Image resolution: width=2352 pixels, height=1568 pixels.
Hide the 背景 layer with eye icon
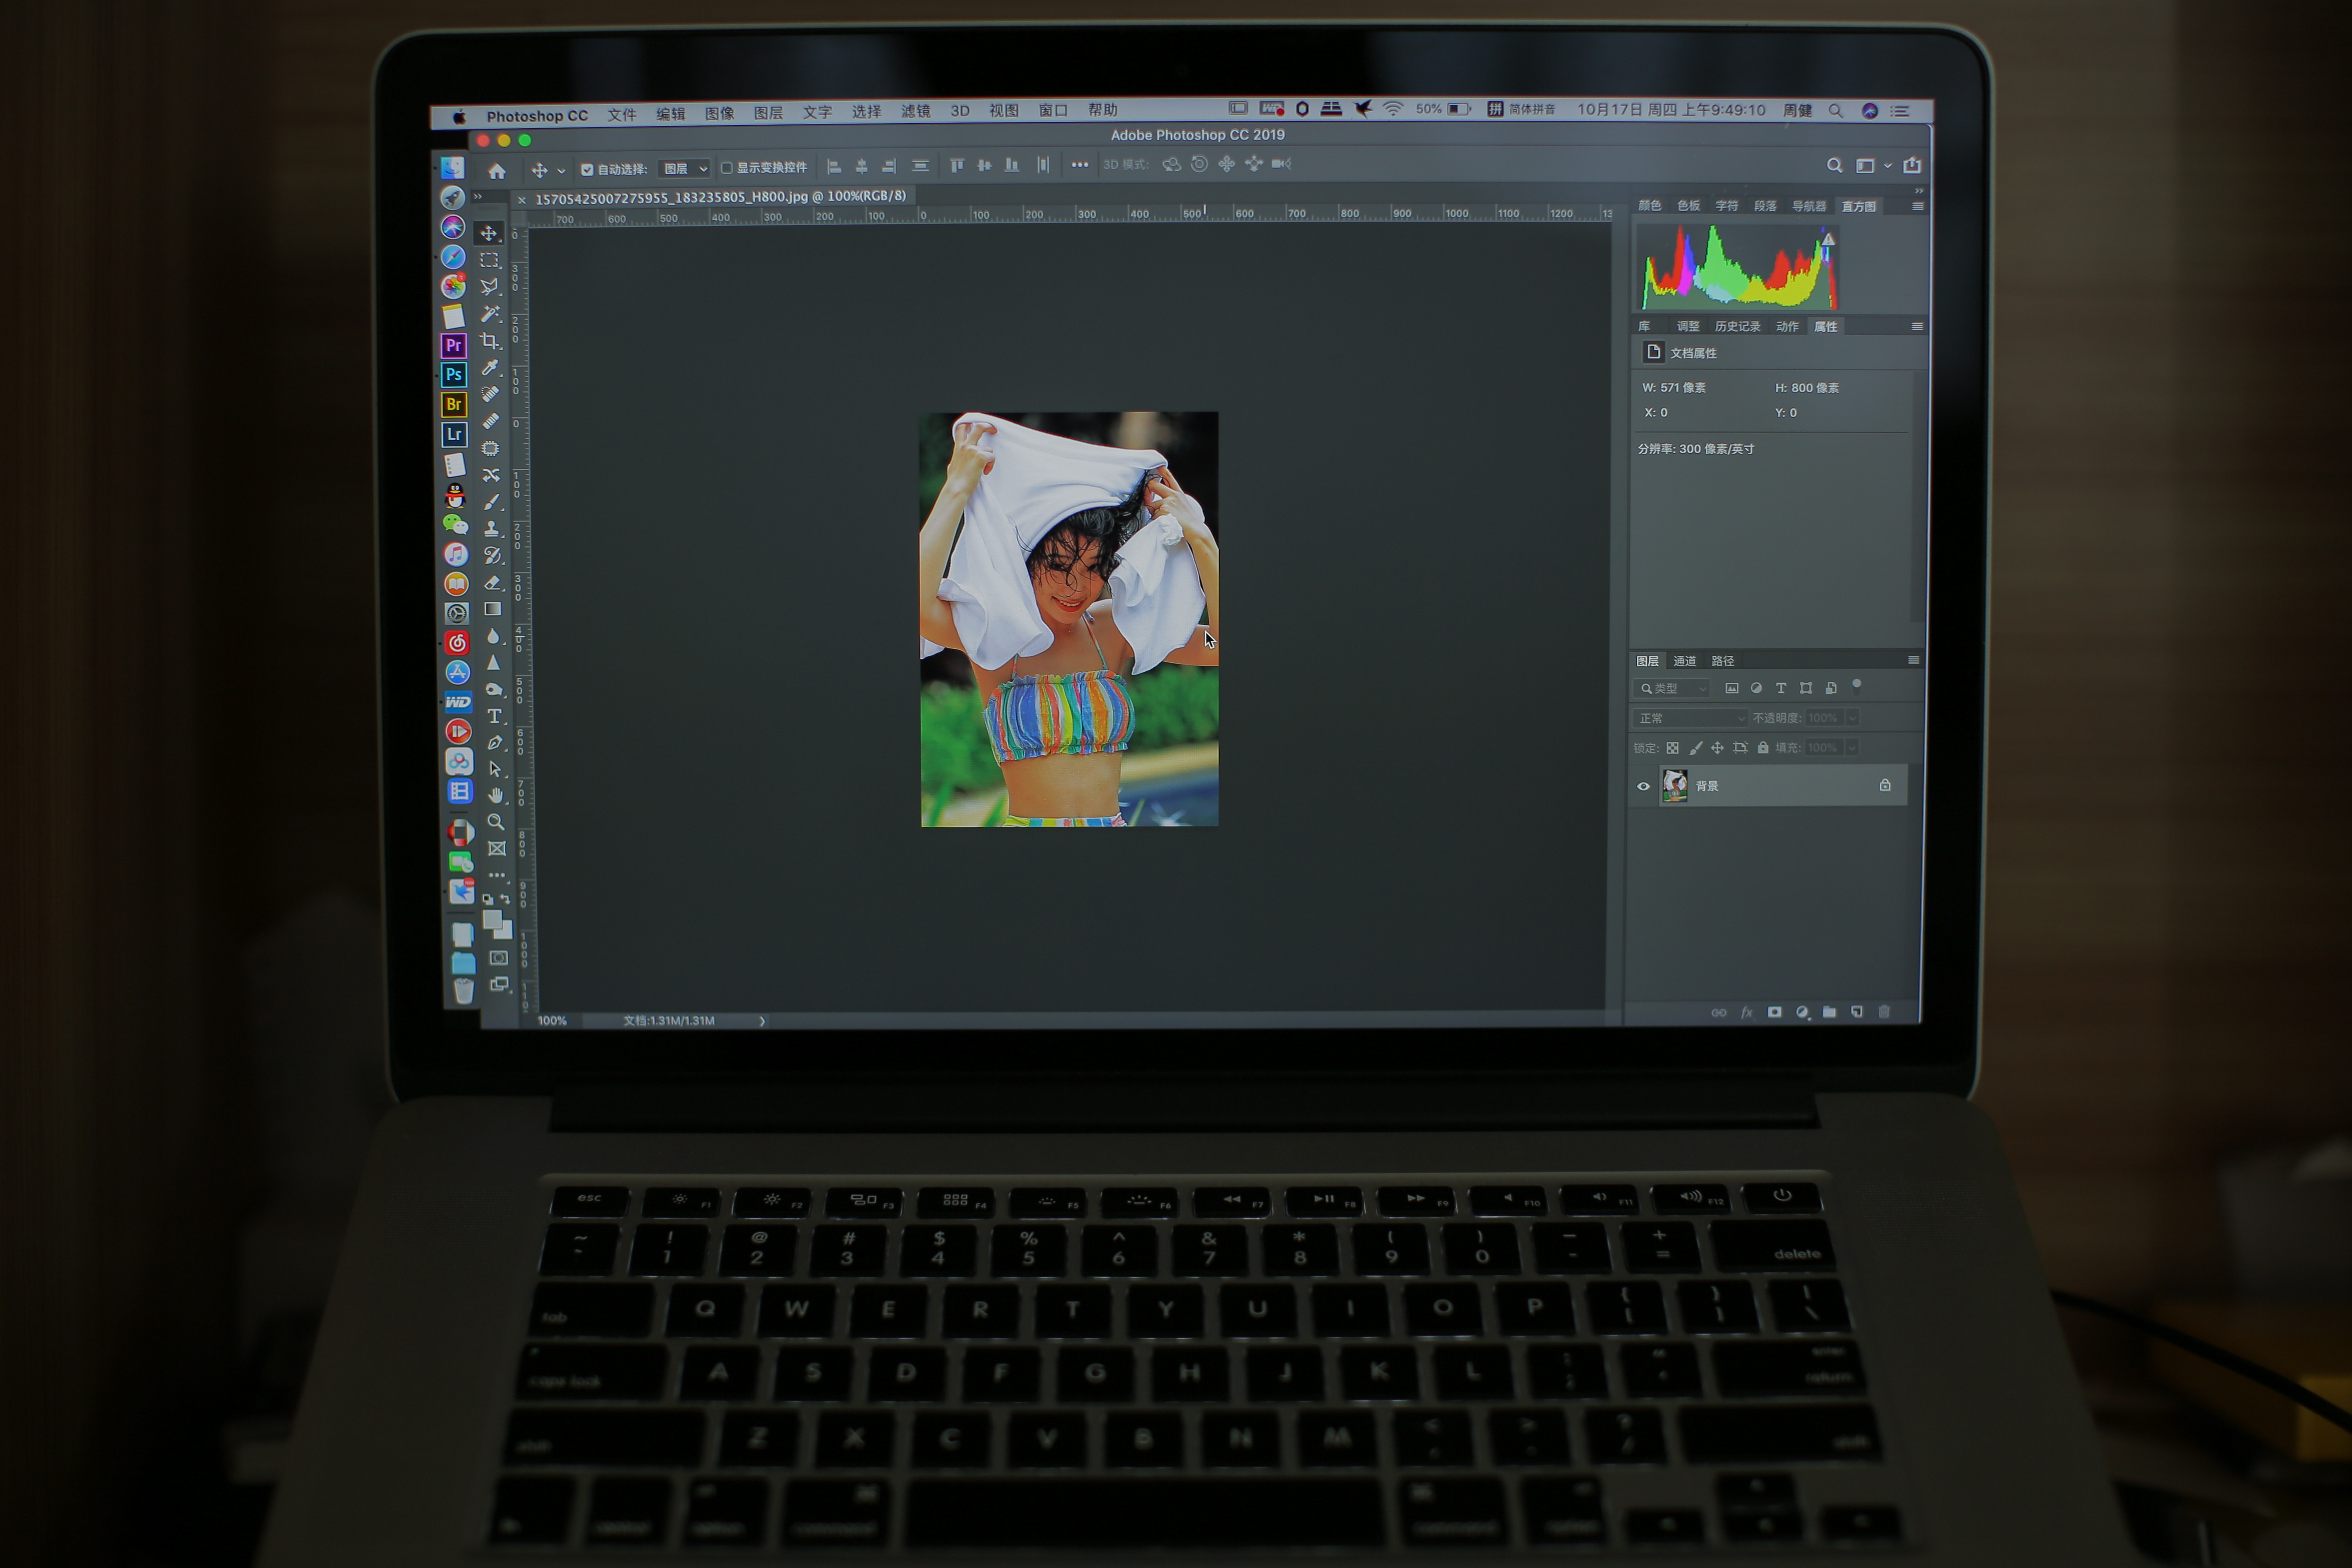(1643, 786)
